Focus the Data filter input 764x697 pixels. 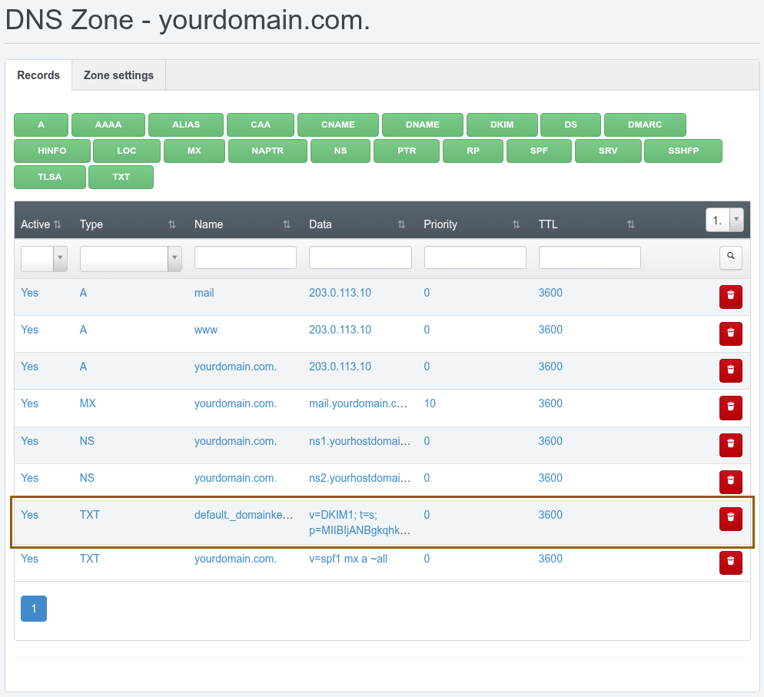click(360, 257)
